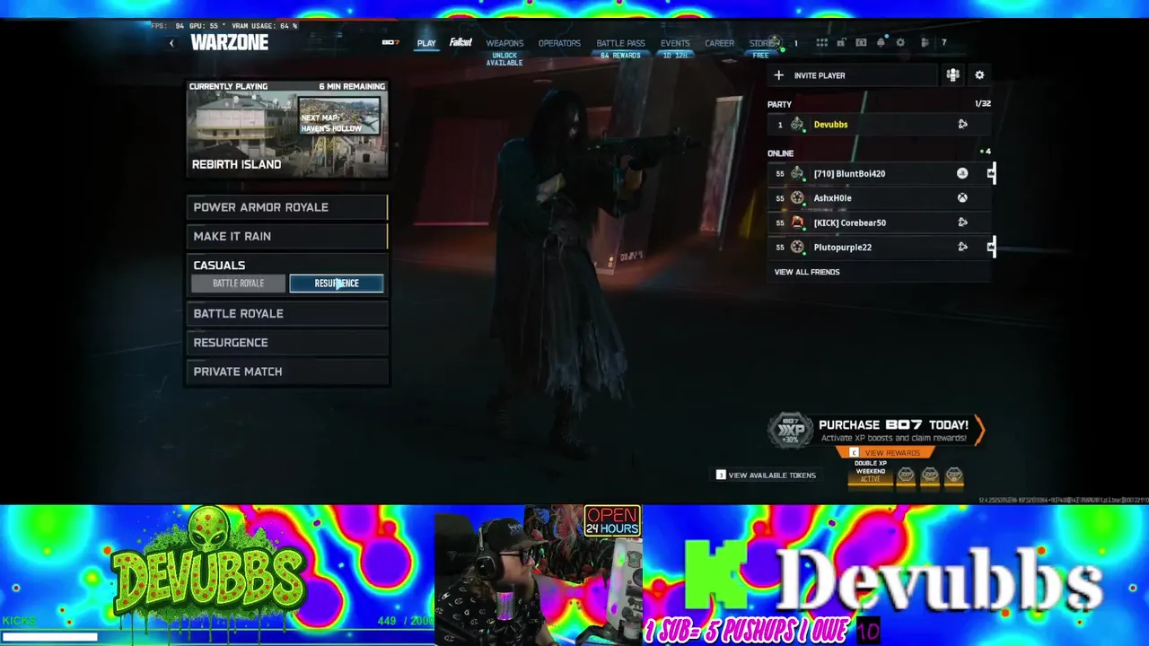Click crown icon beside Plutopurple22
The height and width of the screenshot is (646, 1149).
pyautogui.click(x=991, y=247)
